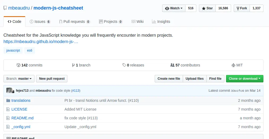
Task: Open the Watch dropdown
Action: 173,8
